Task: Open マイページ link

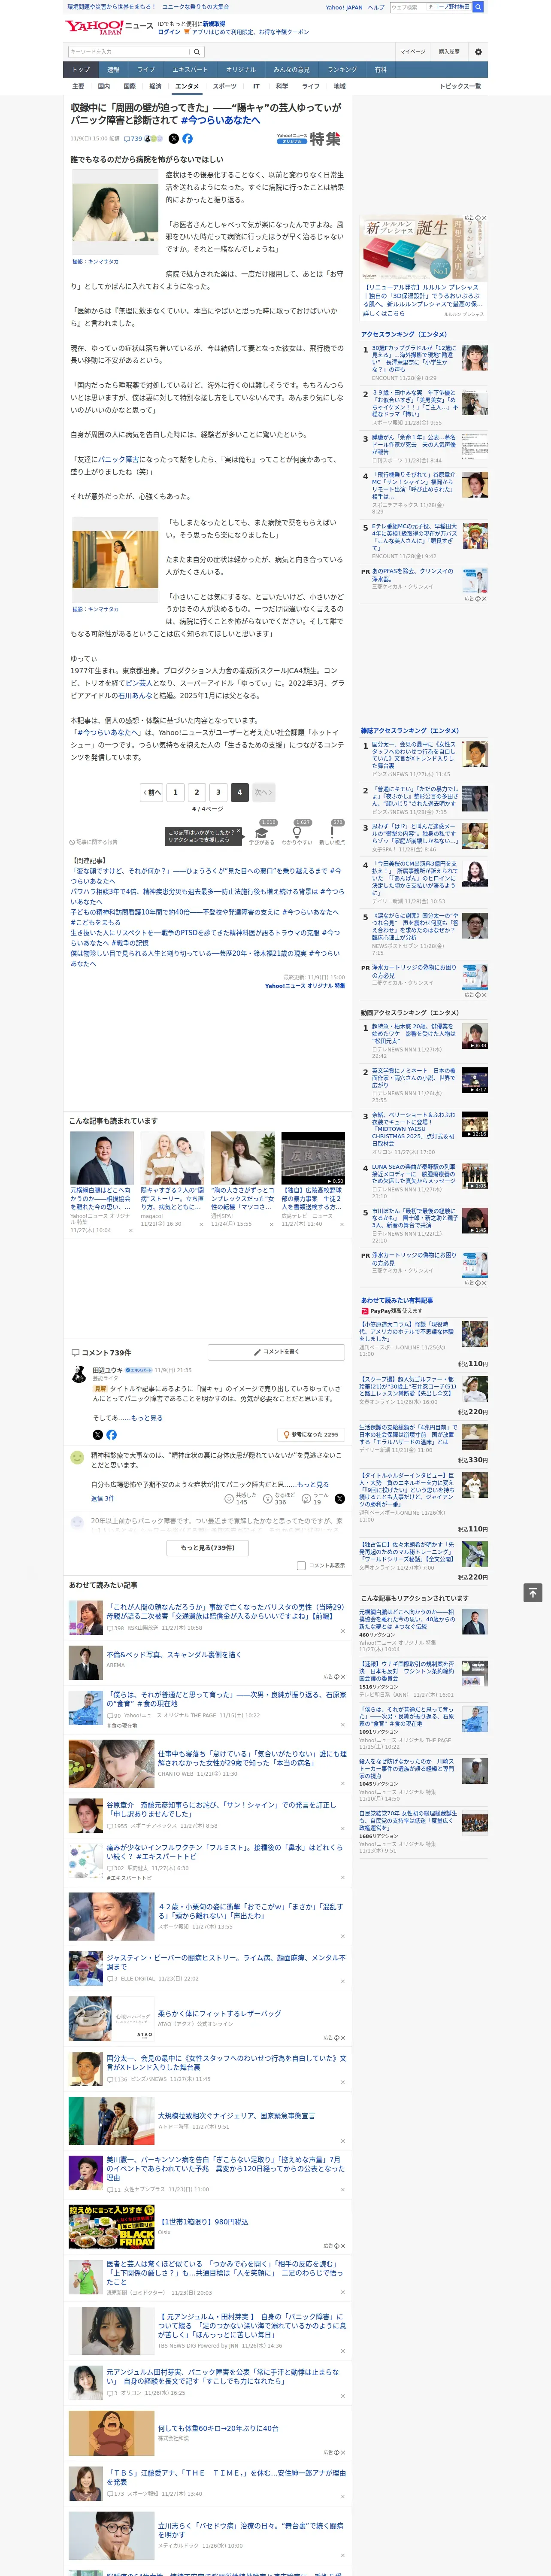Action: (x=413, y=52)
